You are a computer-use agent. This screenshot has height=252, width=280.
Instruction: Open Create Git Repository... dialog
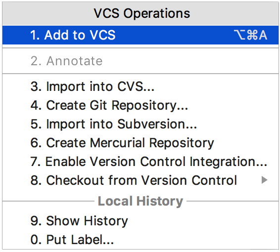coord(140,105)
